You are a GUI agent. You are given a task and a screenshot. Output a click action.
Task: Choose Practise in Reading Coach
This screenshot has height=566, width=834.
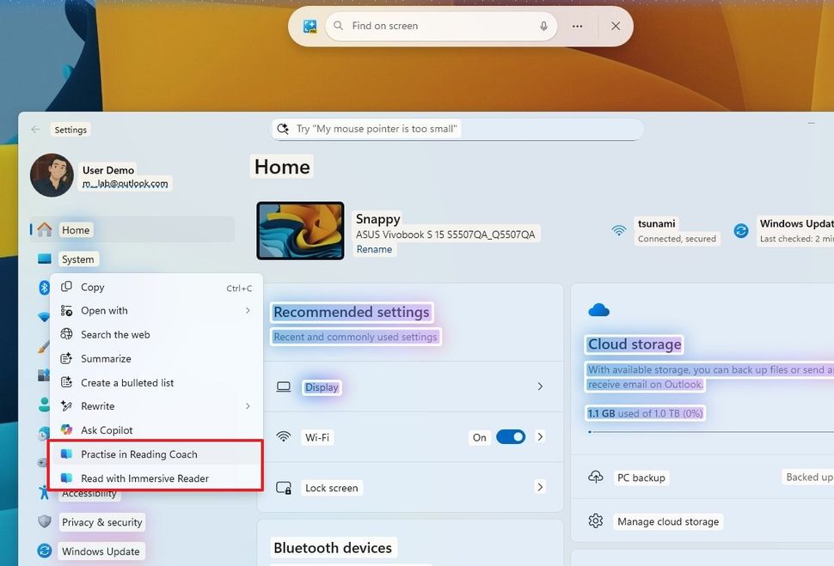coord(139,454)
